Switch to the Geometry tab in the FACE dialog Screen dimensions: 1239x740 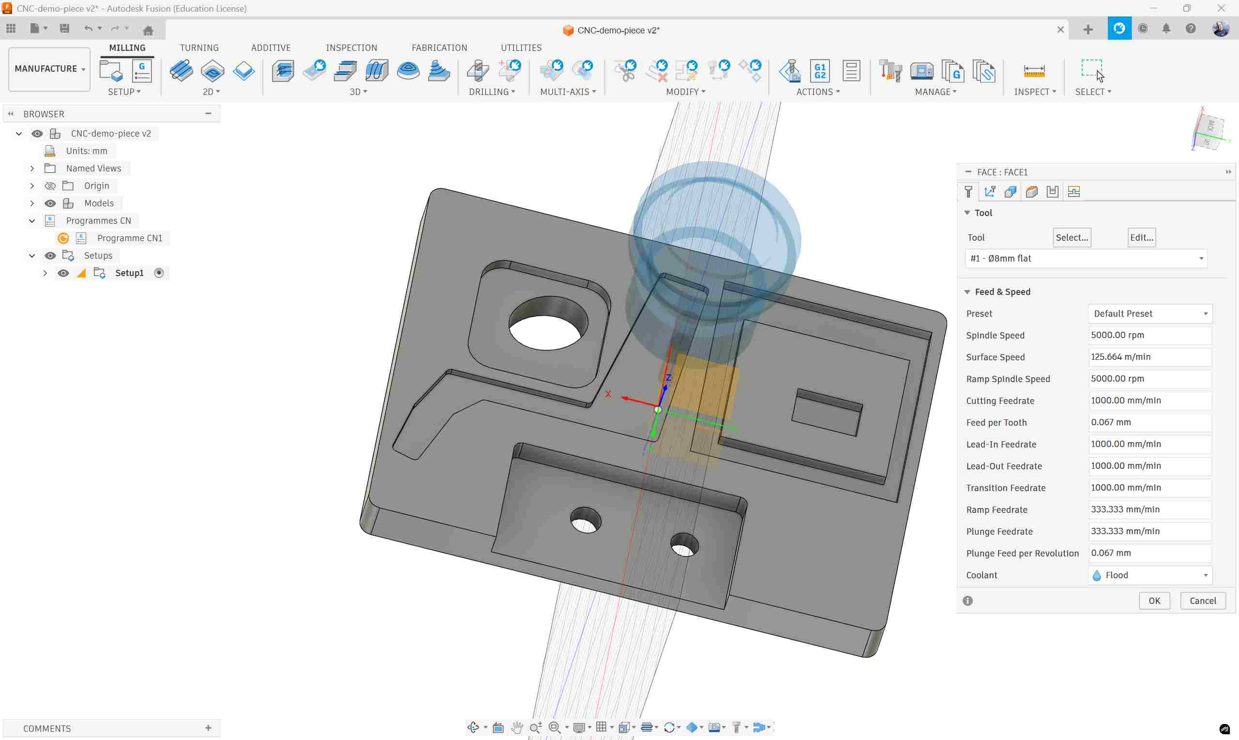[1011, 192]
